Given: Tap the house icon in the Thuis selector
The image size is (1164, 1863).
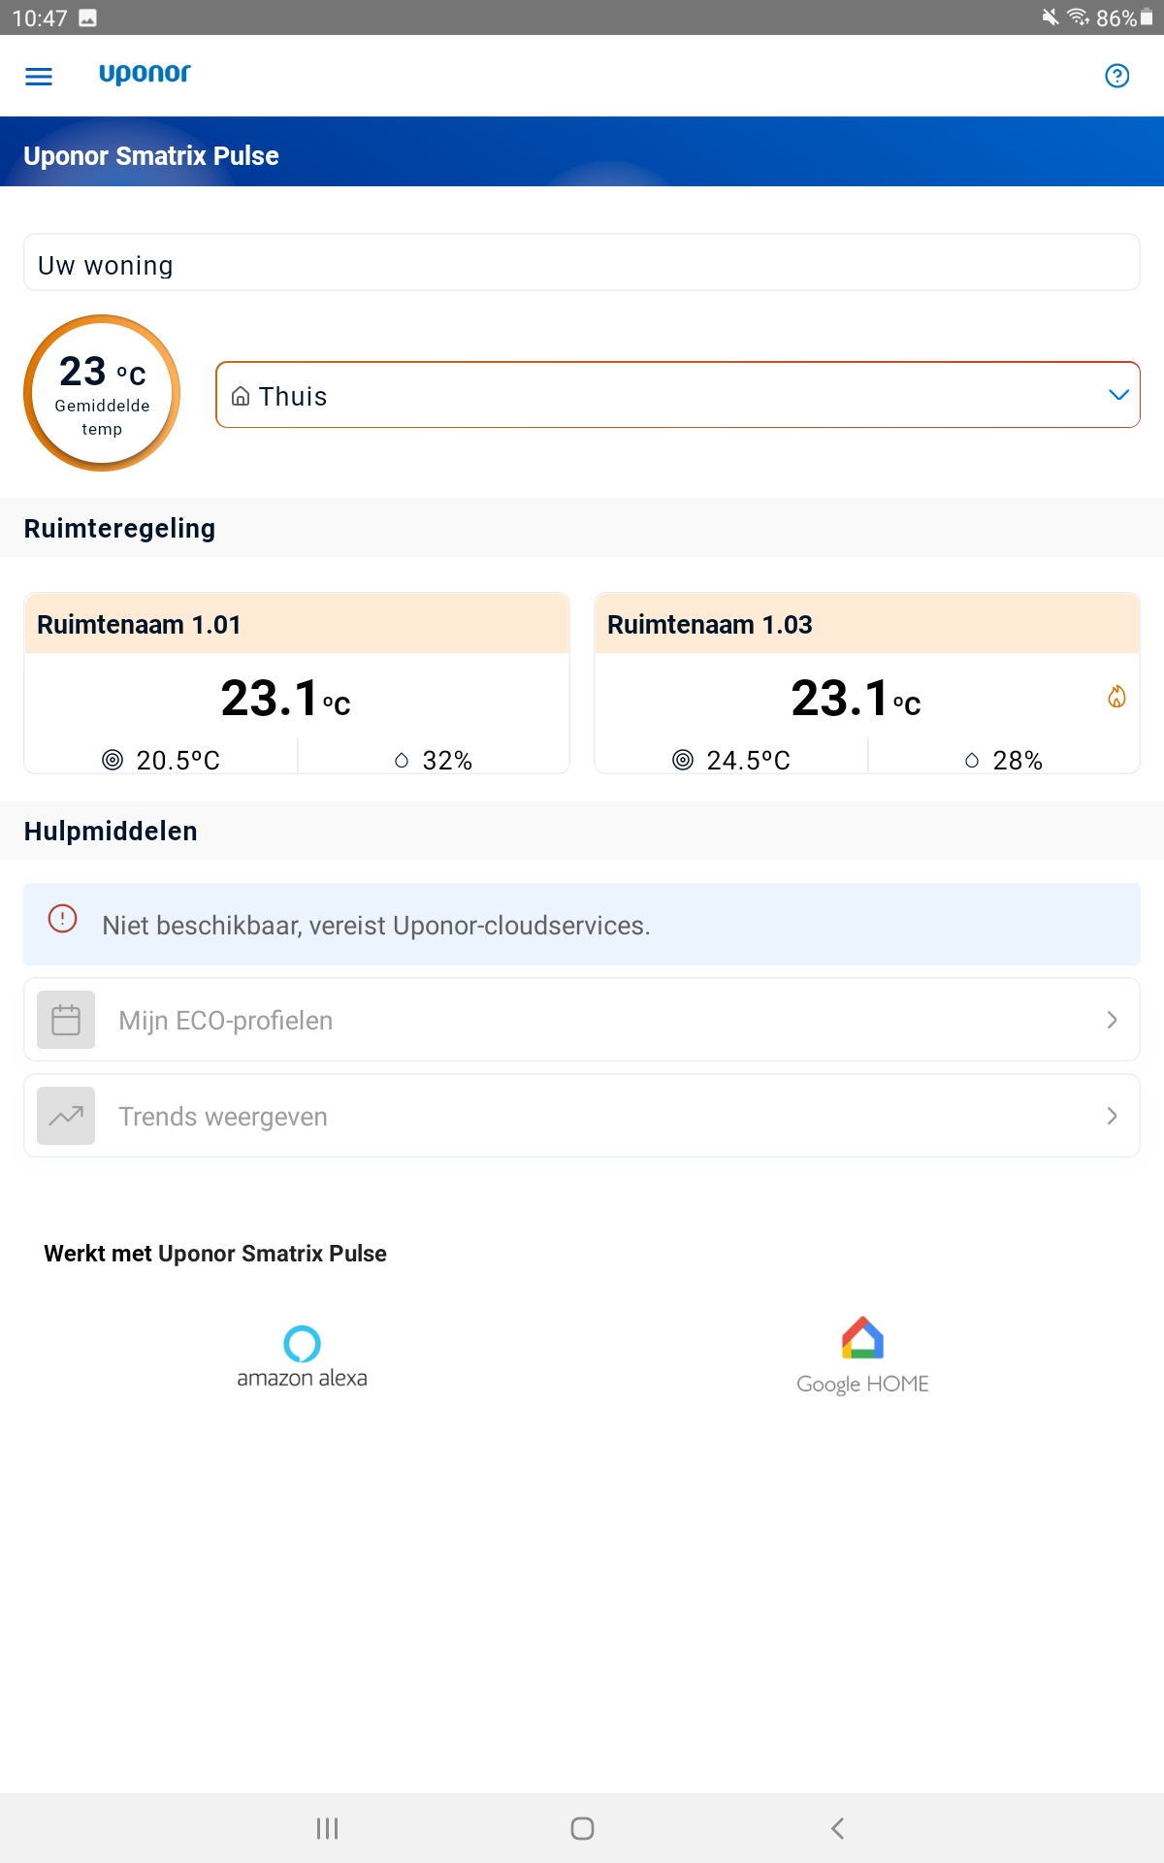Looking at the screenshot, I should [241, 396].
